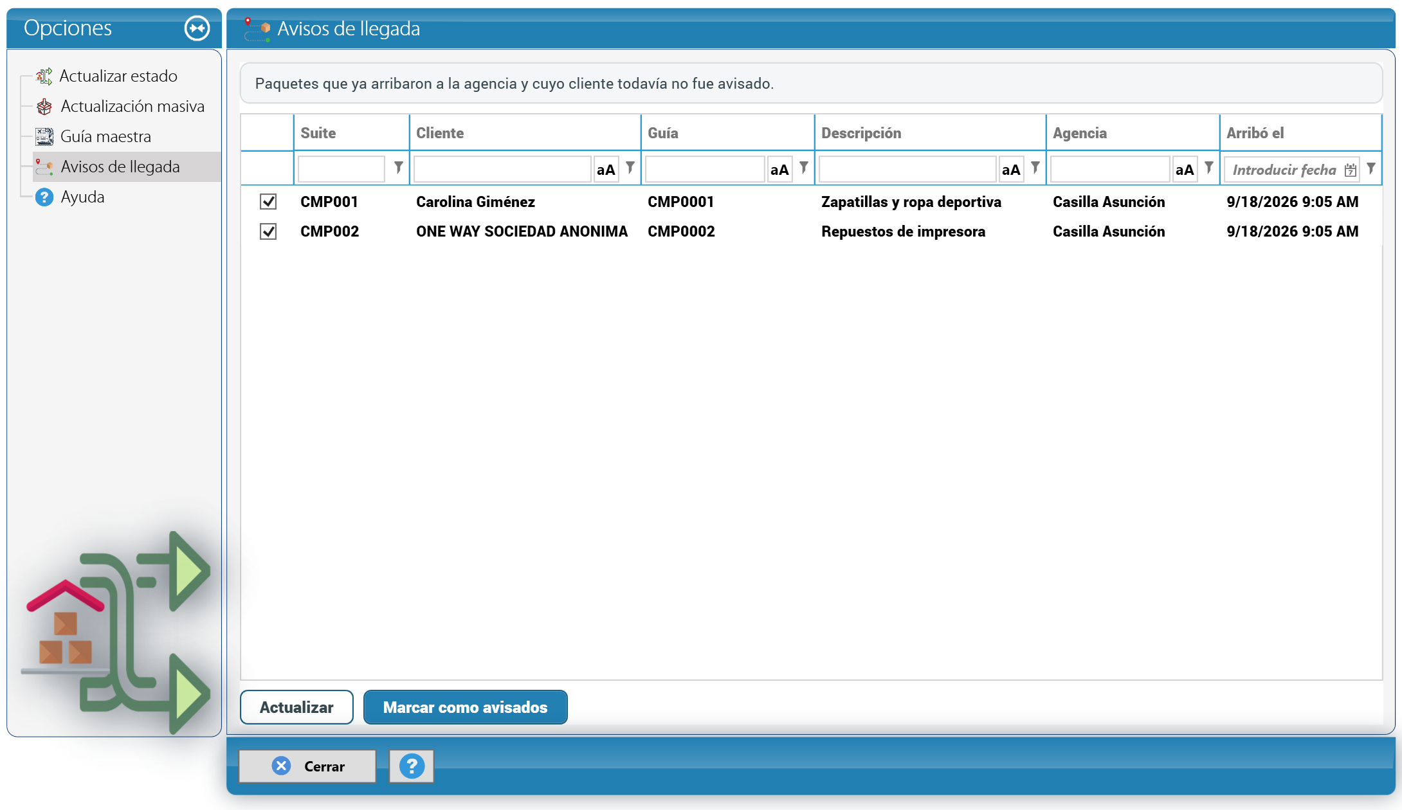Open the calendar picker in Arribó el filter
Image resolution: width=1402 pixels, height=810 pixels.
point(1350,170)
